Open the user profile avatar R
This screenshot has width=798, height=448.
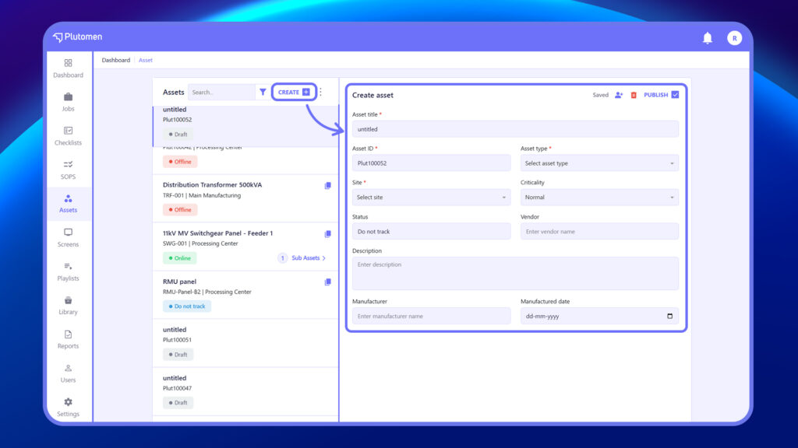(734, 38)
